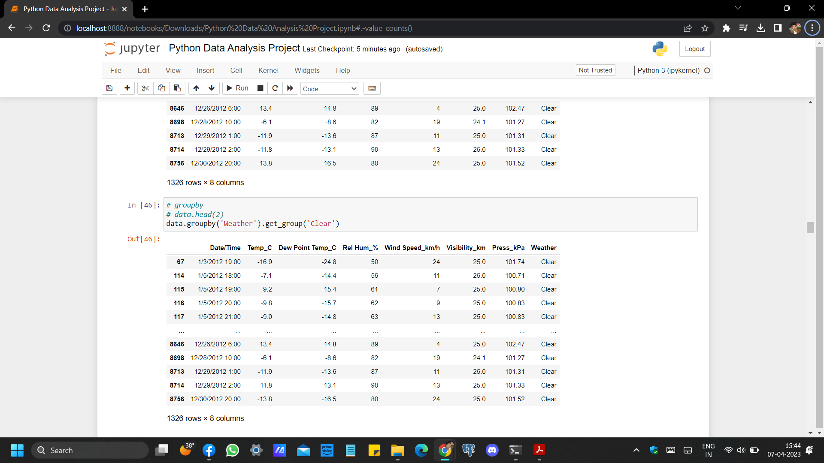Viewport: 824px width, 463px height.
Task: Save the notebook with the floppy disk icon
Action: (109, 88)
